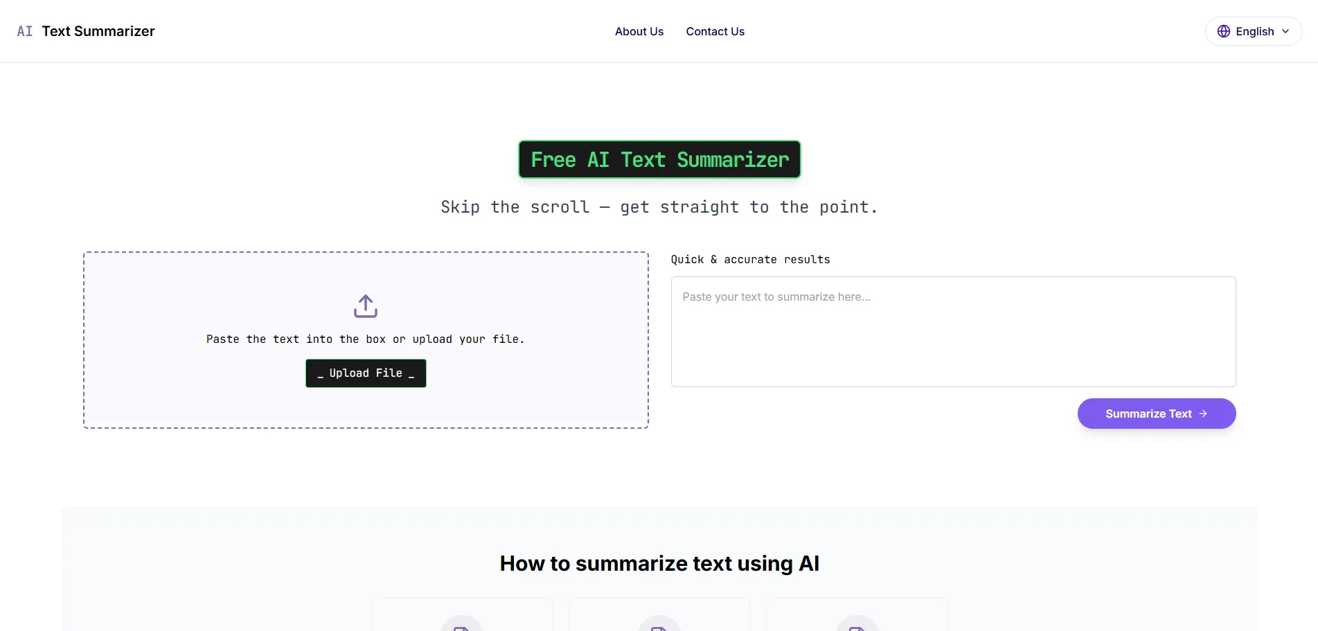Image resolution: width=1318 pixels, height=631 pixels.
Task: Open the About Us page
Action: [639, 31]
